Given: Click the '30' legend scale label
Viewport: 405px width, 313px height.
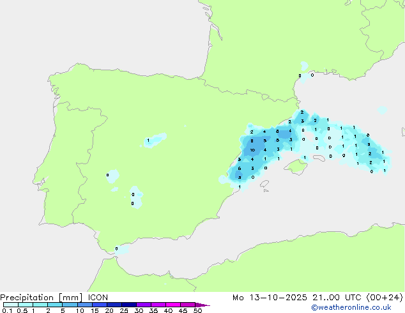Looking at the screenshot, I should 139,310.
